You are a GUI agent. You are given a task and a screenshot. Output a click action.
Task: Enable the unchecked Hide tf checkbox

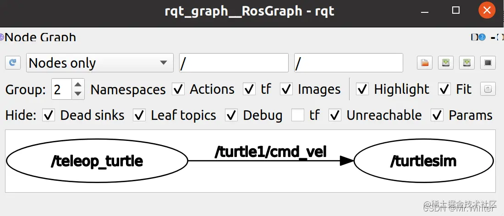click(298, 115)
